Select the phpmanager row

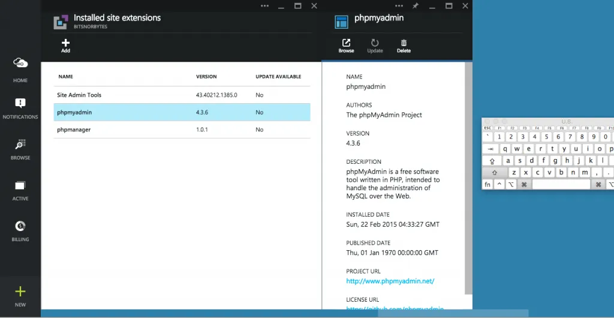tap(182, 130)
